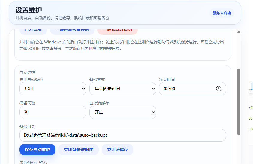Screen dimensions: 253x164
Task: Click the 每天时间 field showing 02:00
Action: coord(192,89)
